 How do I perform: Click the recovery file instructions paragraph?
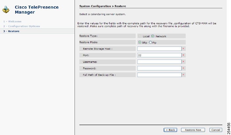click(x=147, y=25)
